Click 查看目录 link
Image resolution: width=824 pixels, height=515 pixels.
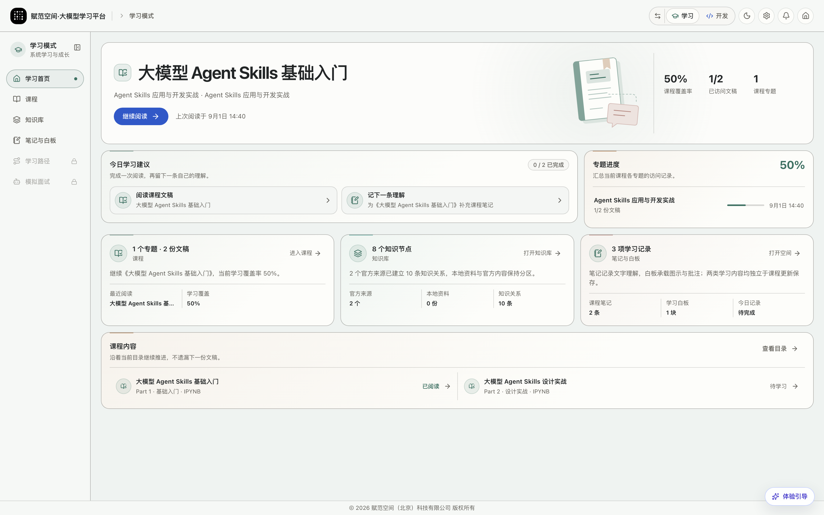pyautogui.click(x=780, y=349)
